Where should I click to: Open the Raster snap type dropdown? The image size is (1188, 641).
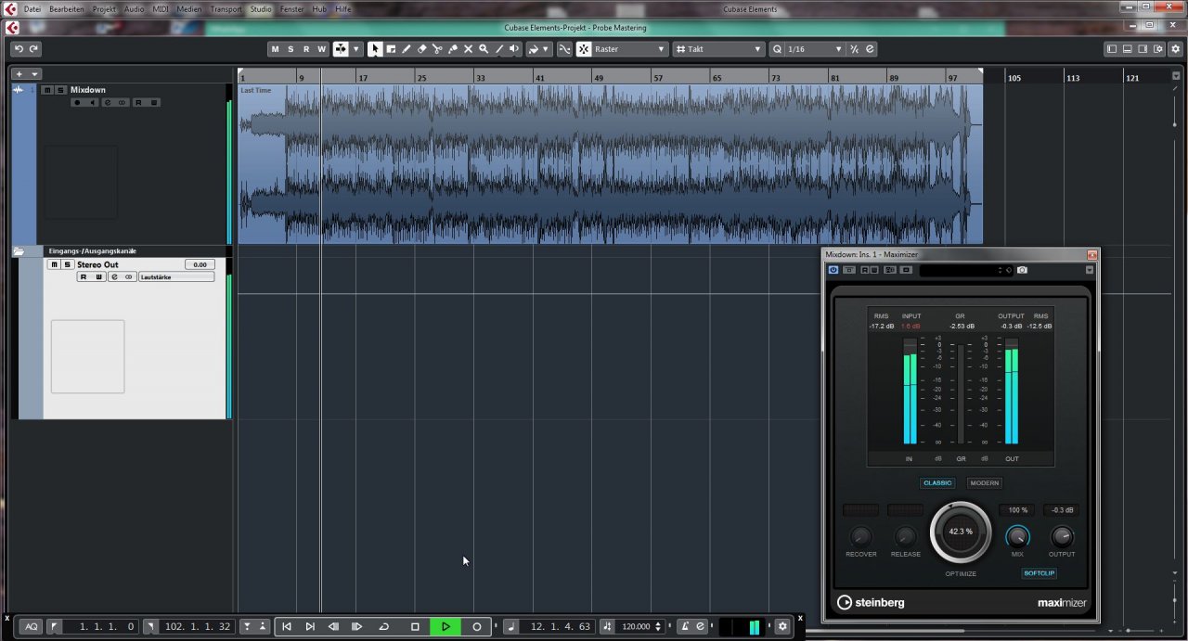pos(630,49)
